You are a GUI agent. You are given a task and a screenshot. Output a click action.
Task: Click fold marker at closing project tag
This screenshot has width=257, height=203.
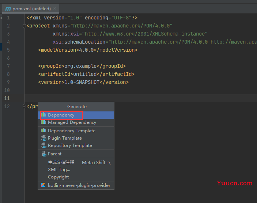click(24, 106)
